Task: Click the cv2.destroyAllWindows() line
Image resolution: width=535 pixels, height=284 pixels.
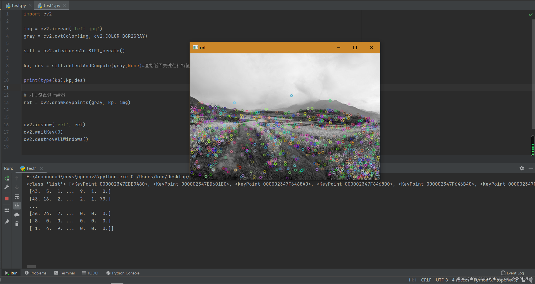Action: pos(56,139)
